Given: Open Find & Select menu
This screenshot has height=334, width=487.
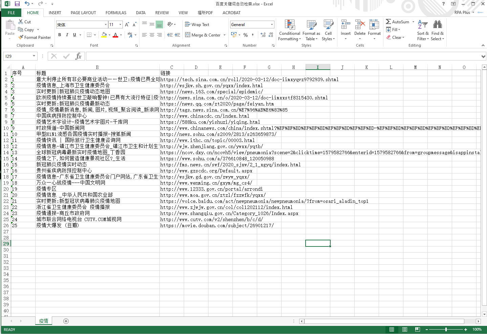Looking at the screenshot, I should [x=437, y=30].
